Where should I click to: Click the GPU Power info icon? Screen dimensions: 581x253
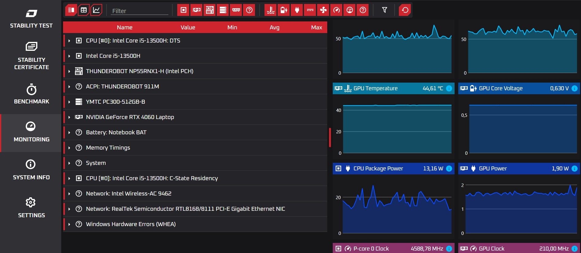[575, 169]
